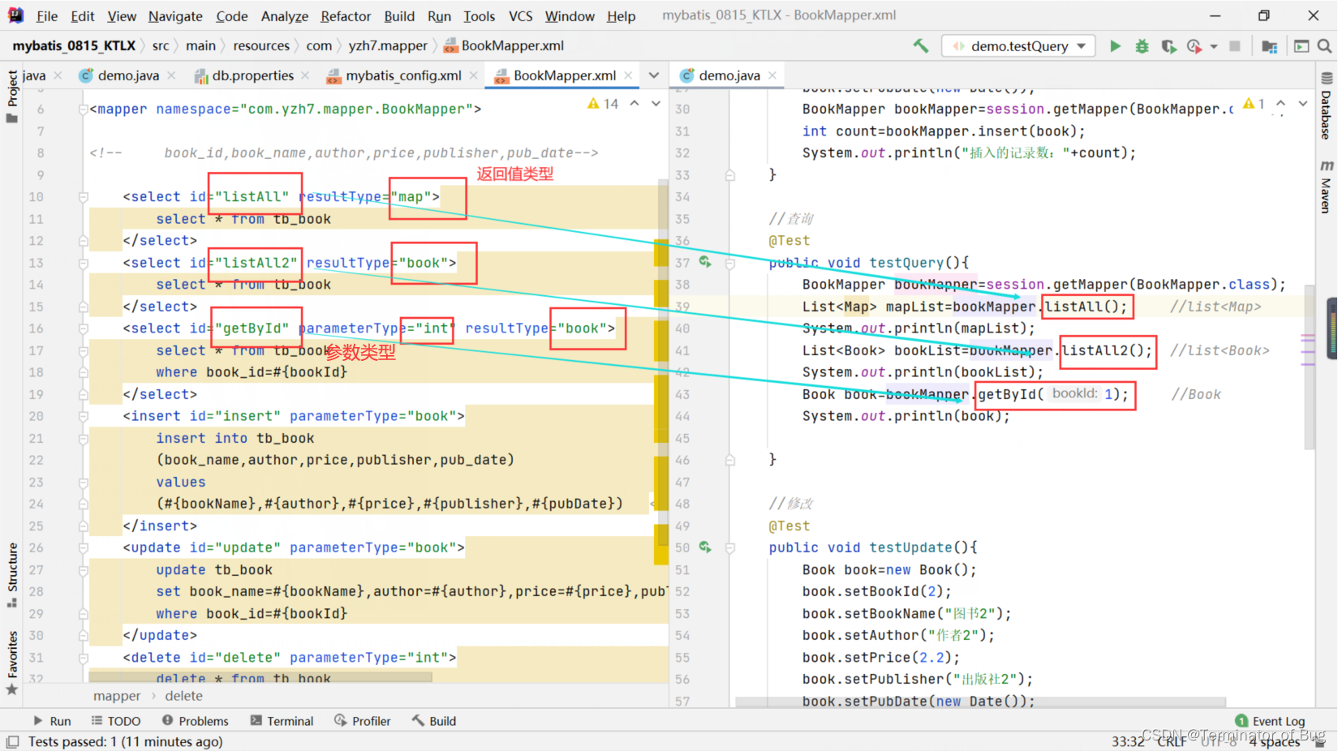Open the File menu

[x=47, y=16]
